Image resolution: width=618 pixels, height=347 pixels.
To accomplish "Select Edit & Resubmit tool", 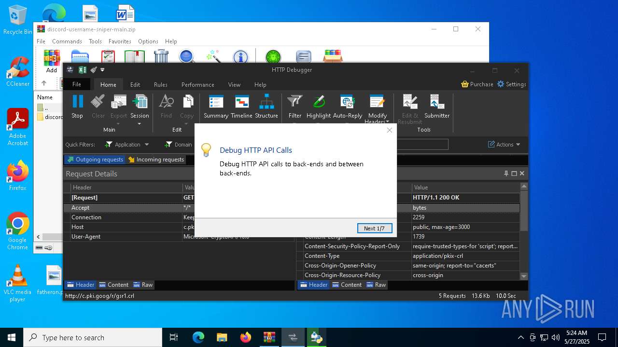I will click(410, 109).
